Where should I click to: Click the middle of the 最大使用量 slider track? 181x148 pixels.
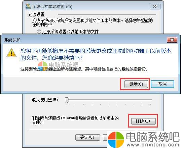[109, 99]
